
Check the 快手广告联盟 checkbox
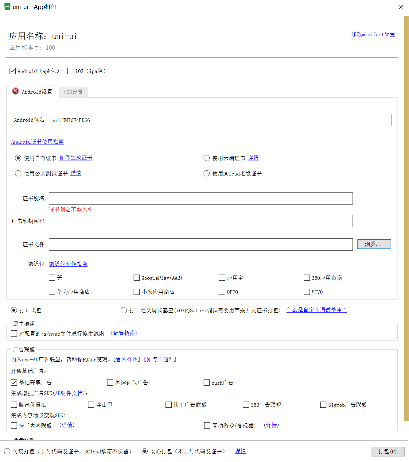[169, 405]
